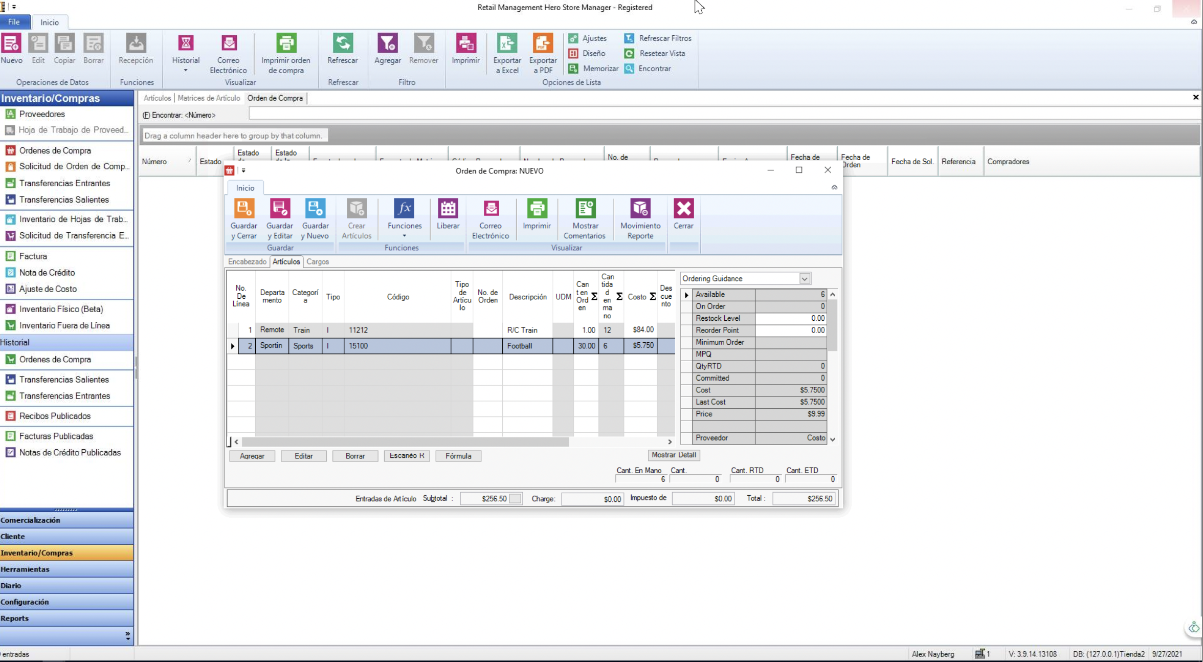The height and width of the screenshot is (662, 1203).
Task: Click the Restock Level value field
Action: point(790,318)
